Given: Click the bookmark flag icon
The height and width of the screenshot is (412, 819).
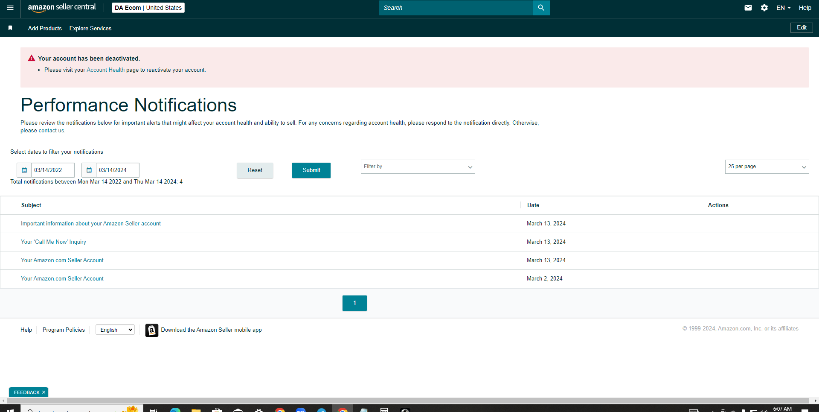Looking at the screenshot, I should (x=10, y=28).
